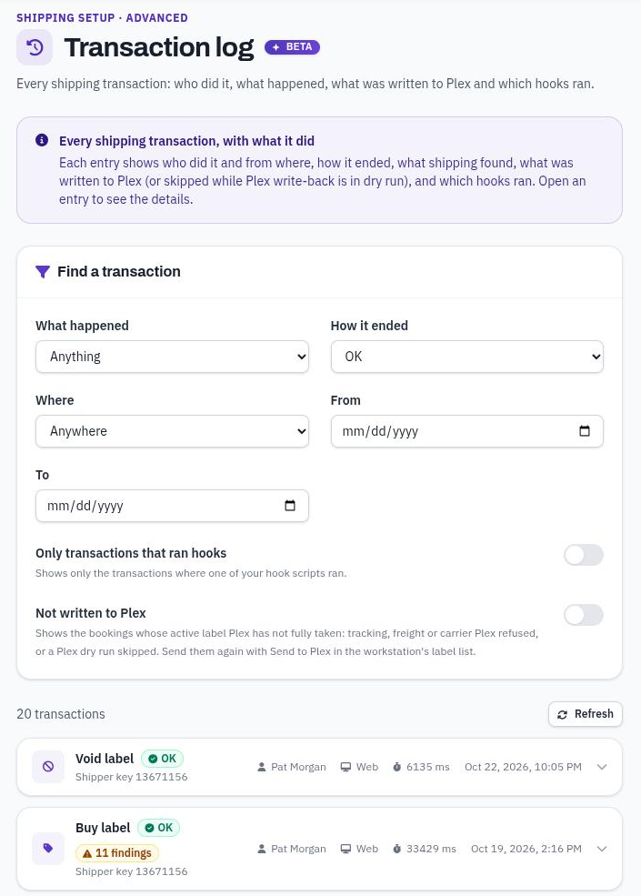Open the From date calendar picker icon
Viewport: 641px width, 896px height.
pyautogui.click(x=585, y=431)
